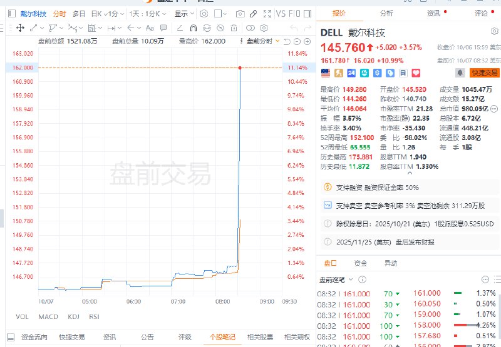Open the 资讯 tab in right panel header
The image size is (501, 347).
[433, 13]
